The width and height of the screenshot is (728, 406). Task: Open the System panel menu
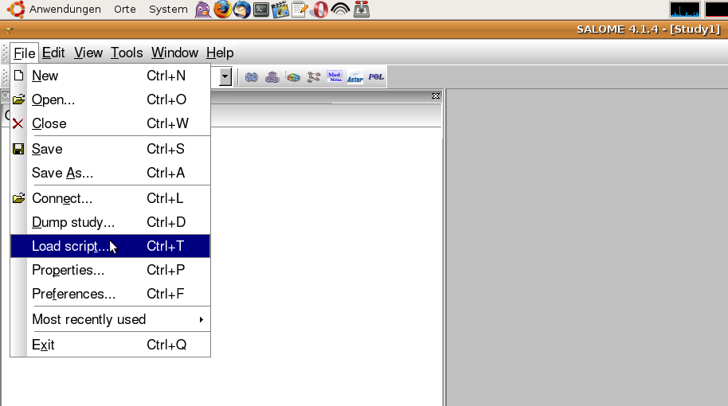[168, 10]
